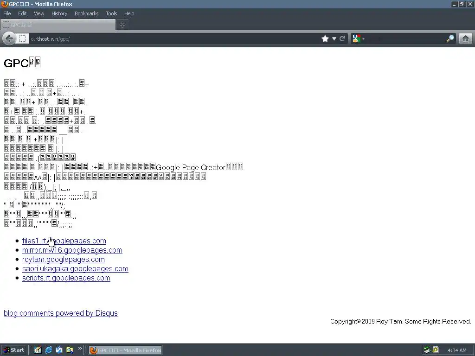Click the address bar URL field
Screen dimensions: 475x356
point(174,39)
